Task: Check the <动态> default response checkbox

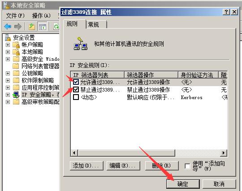Action: click(76, 97)
